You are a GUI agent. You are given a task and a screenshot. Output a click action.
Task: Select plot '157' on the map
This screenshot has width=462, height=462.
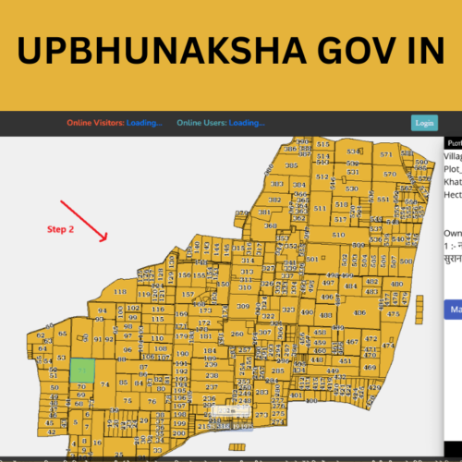point(188,295)
